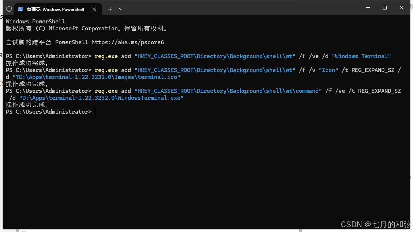
Task: Click the PowerShell icon on the tab
Action: (20, 9)
